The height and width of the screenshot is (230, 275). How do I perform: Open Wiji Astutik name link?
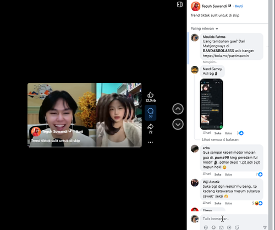[x=211, y=182]
